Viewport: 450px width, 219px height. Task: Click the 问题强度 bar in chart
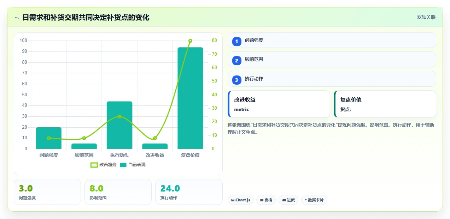49,138
